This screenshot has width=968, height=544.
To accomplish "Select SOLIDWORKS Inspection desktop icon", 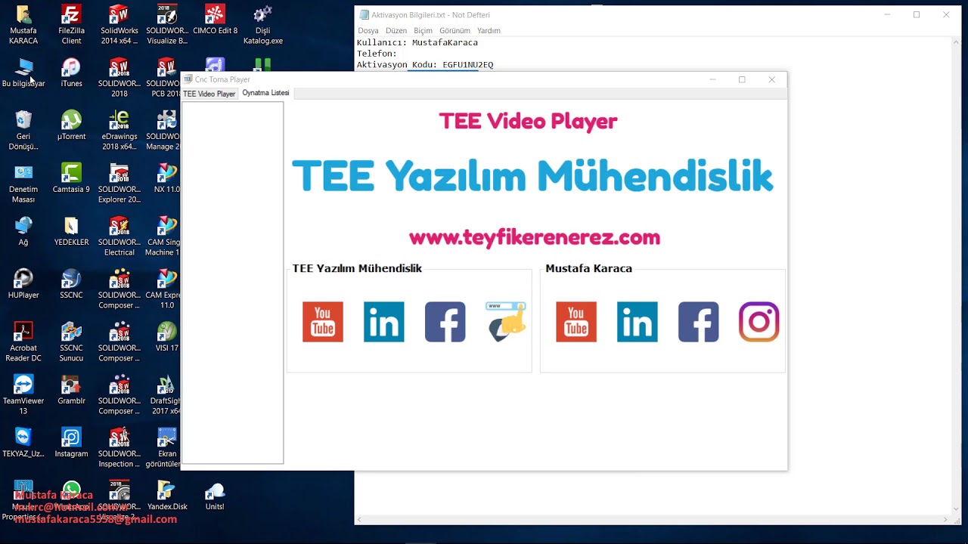I will [x=119, y=448].
